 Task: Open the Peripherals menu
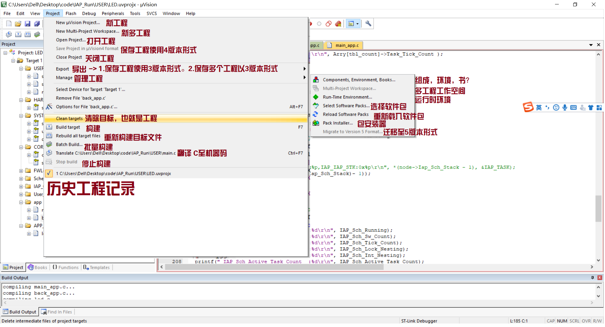pyautogui.click(x=113, y=14)
